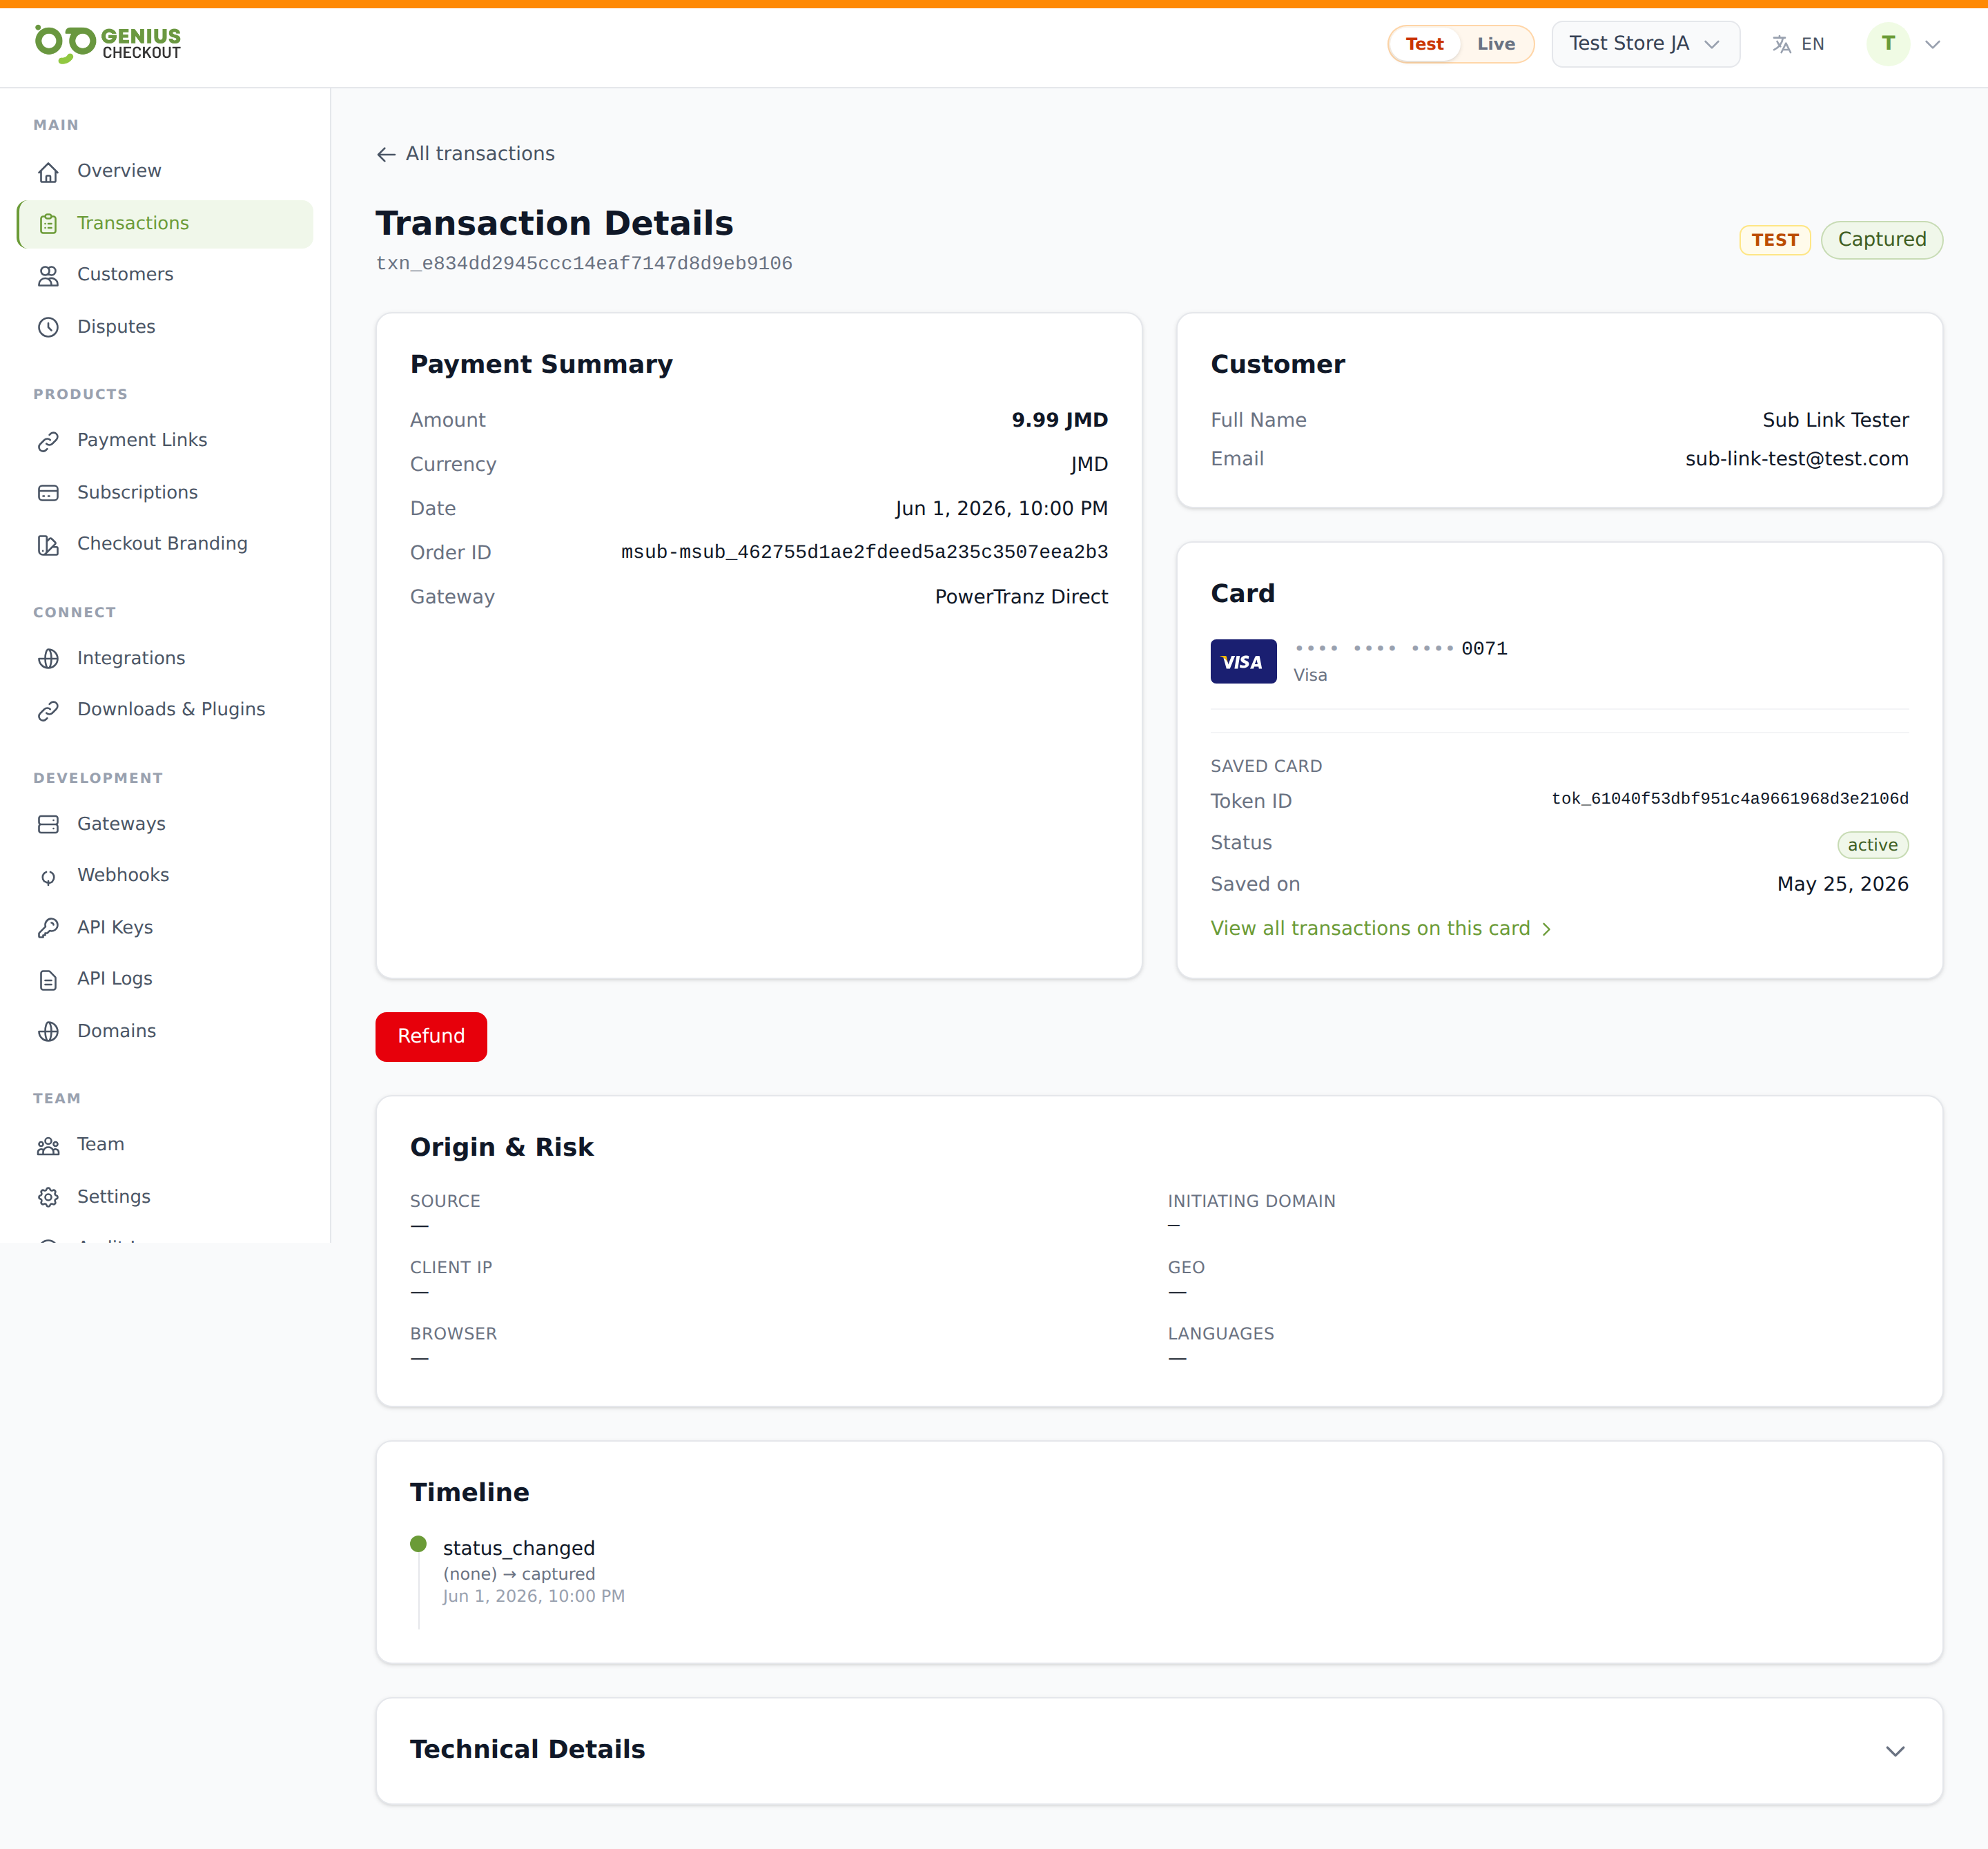Switch to Test mode
Screen dimensions: 1988x1849
(x=1424, y=44)
